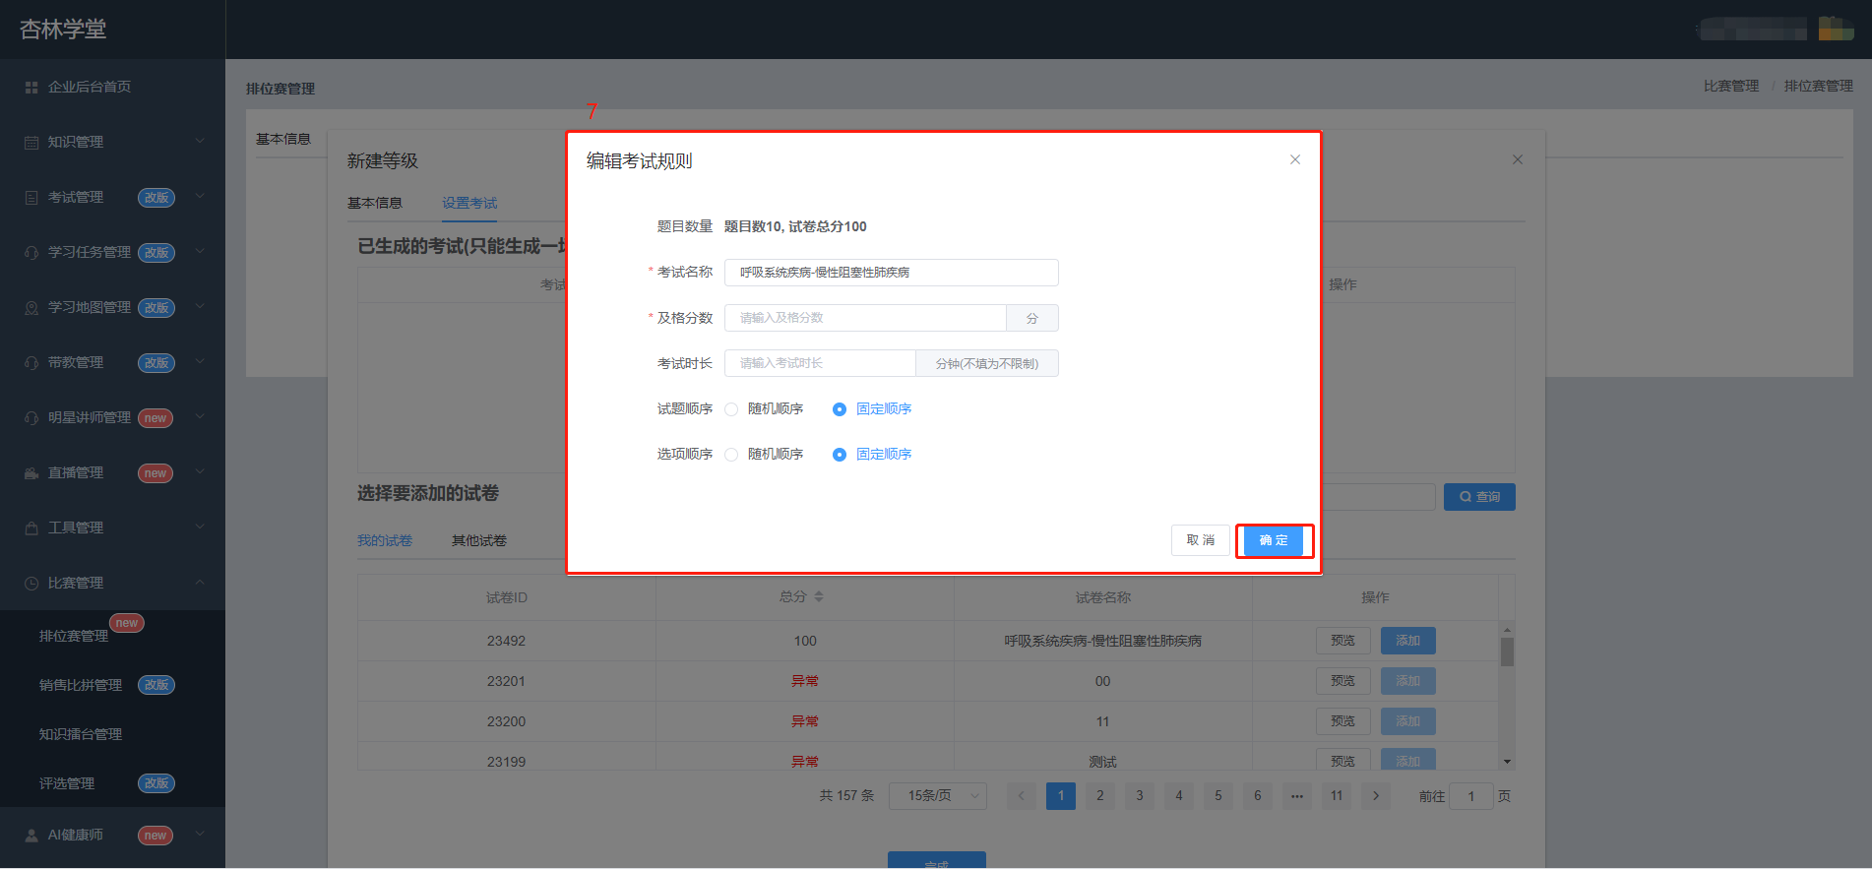Screen dimensions: 1872x869
Task: Close the 编辑考试规则 dialog with X
Action: point(1295,159)
